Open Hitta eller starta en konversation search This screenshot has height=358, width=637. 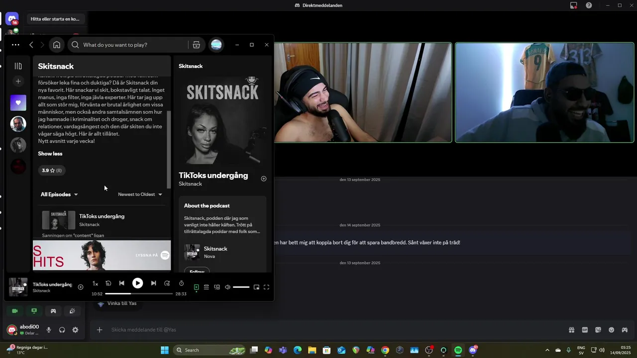click(55, 19)
